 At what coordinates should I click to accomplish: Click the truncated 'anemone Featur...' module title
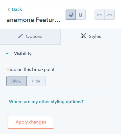click(33, 20)
